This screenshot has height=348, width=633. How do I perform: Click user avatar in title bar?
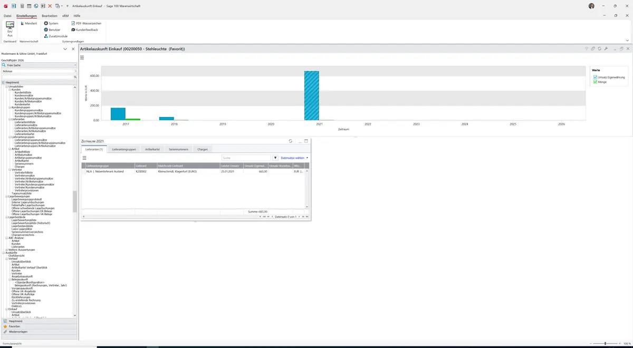(591, 6)
